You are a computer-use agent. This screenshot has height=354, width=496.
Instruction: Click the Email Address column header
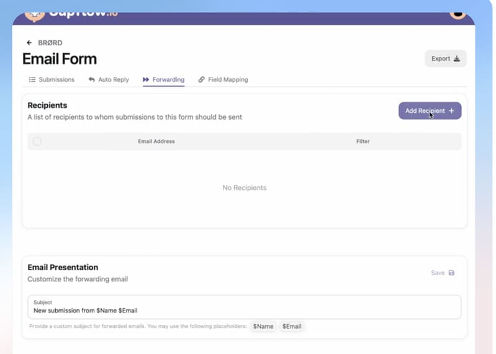pos(156,141)
